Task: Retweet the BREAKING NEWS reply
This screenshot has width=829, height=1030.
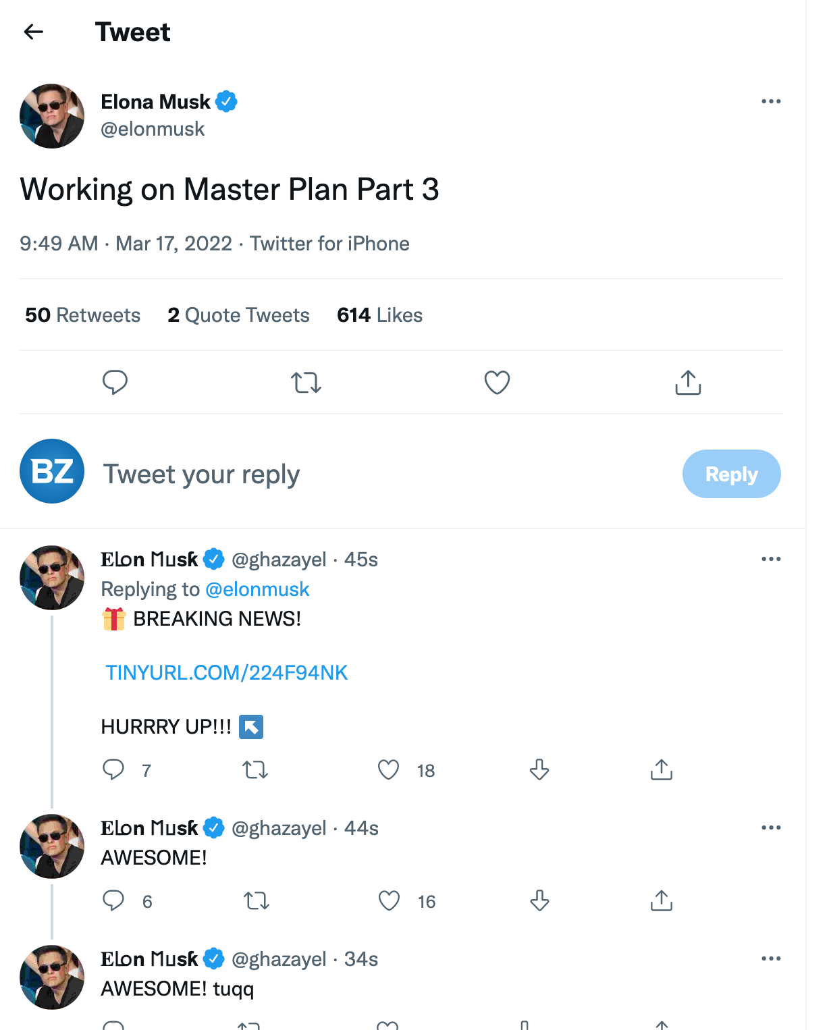Action: pos(255,769)
